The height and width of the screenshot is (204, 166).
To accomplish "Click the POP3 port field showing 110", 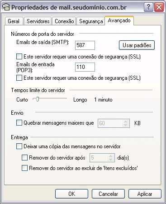I will tap(85, 67).
